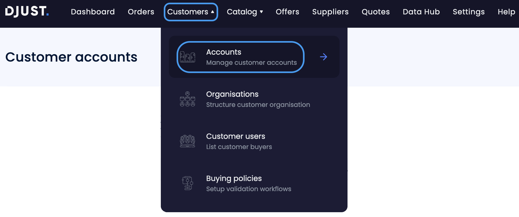The width and height of the screenshot is (519, 217).
Task: Open the Quotes page
Action: [x=376, y=12]
